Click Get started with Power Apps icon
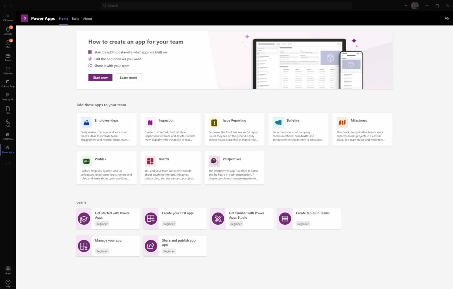 pyautogui.click(x=84, y=219)
